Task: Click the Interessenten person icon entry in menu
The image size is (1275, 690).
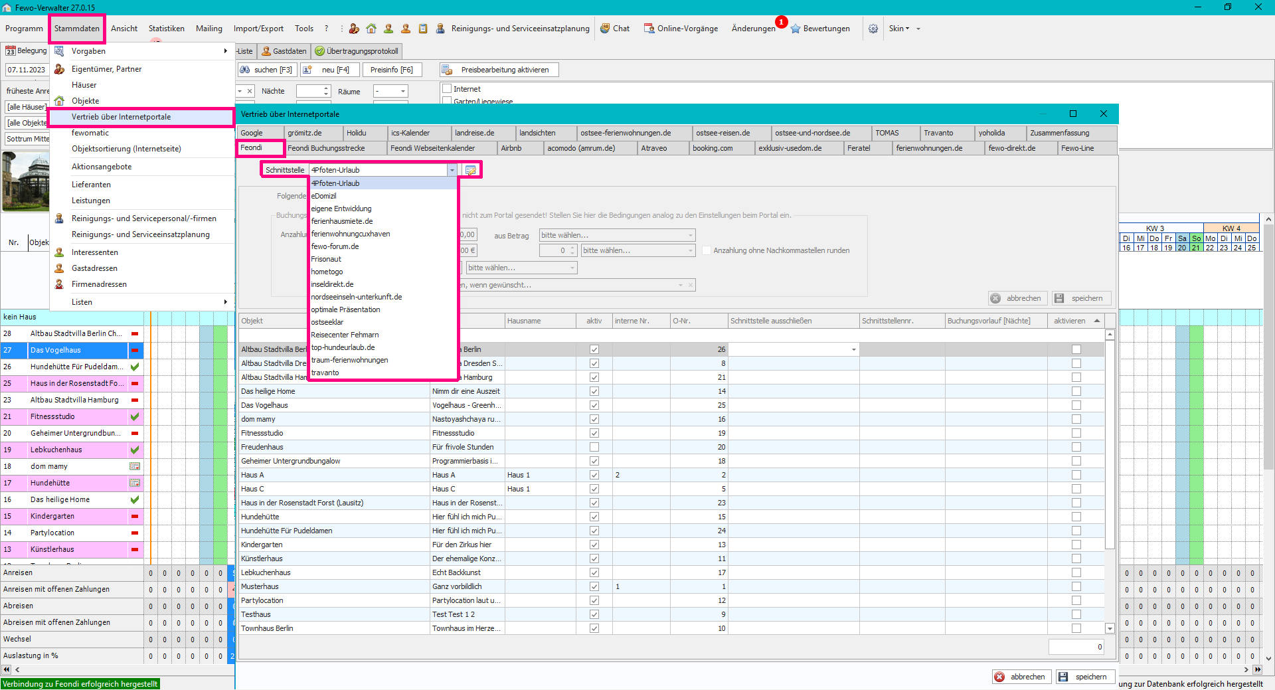Action: pyautogui.click(x=59, y=252)
